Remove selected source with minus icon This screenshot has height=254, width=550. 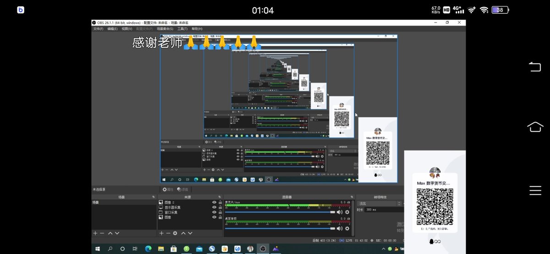pyautogui.click(x=168, y=233)
